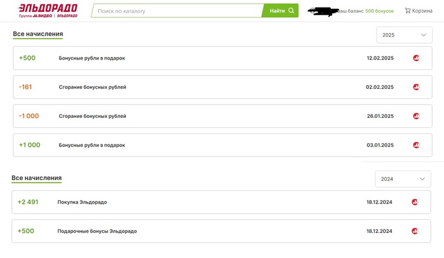444x258 pixels.
Task: Click the red icon on the 02.02.2025 row
Action: click(416, 87)
